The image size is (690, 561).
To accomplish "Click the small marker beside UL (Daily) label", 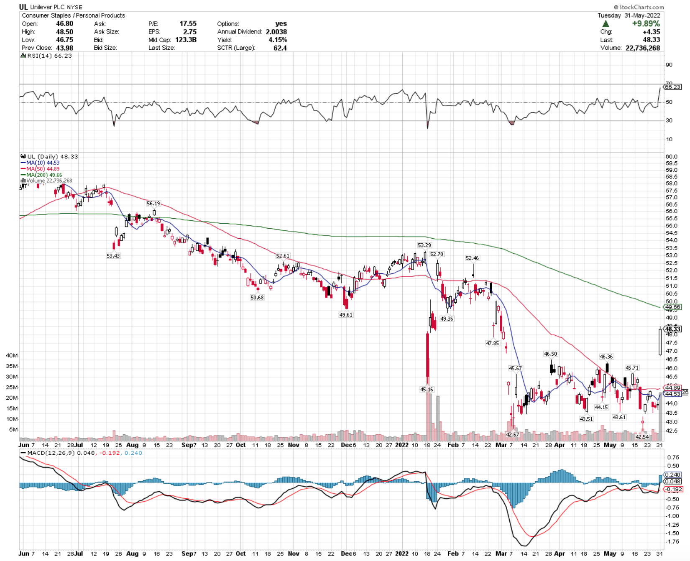I will (23, 156).
